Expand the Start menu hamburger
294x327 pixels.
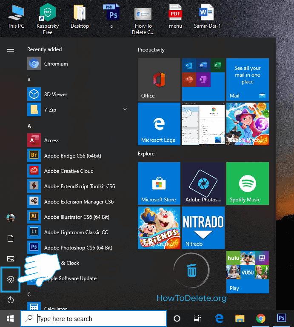[11, 50]
